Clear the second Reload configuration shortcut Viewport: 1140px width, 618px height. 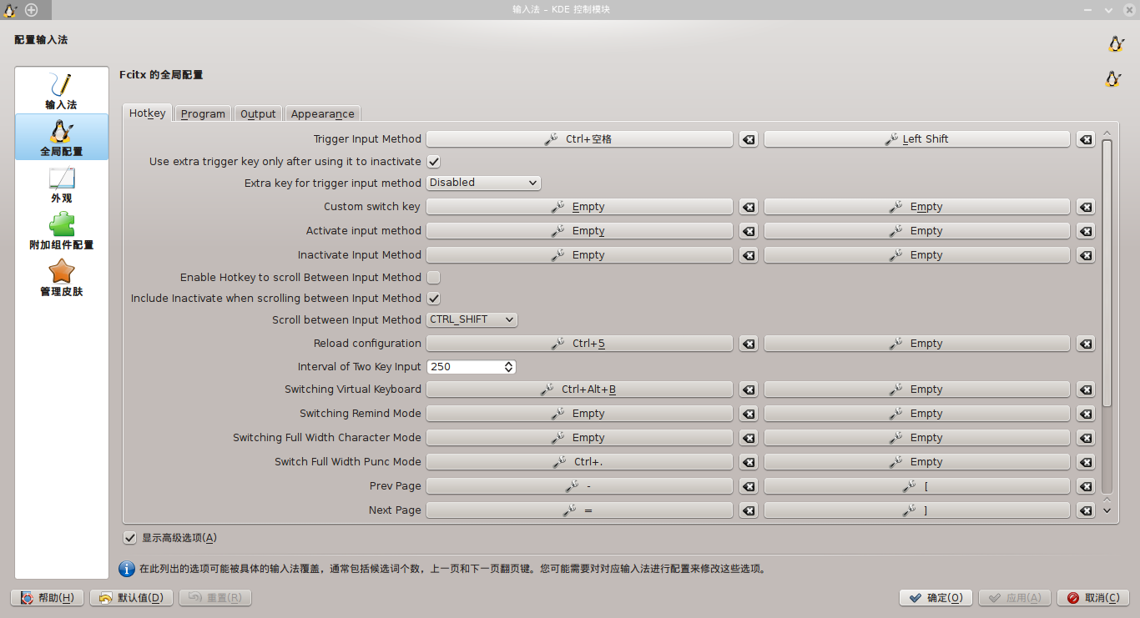tap(1085, 344)
